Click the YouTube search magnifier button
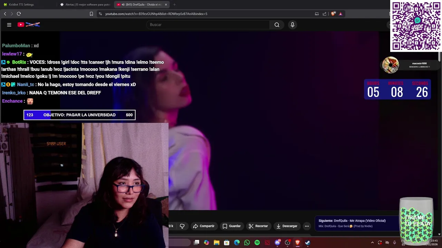Screen dimensions: 442x248 coord(277,25)
